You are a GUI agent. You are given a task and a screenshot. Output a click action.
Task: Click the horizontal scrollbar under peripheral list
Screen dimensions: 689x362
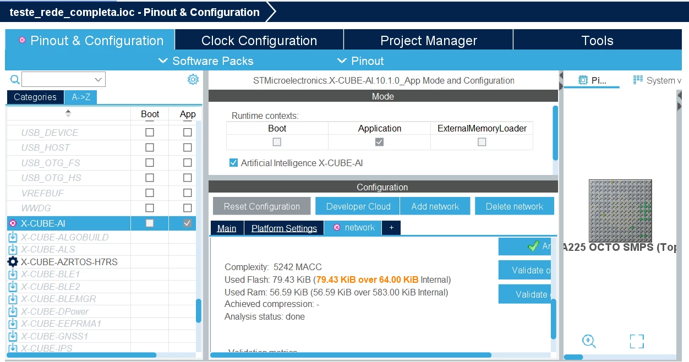tap(81, 355)
